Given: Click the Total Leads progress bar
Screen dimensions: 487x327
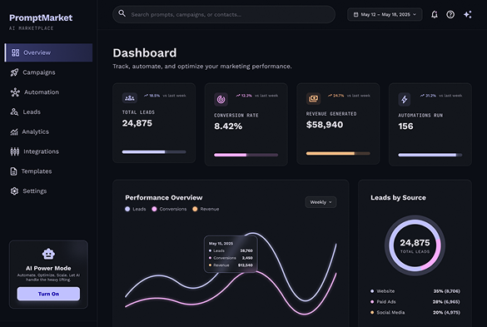Looking at the screenshot, I should [x=154, y=152].
